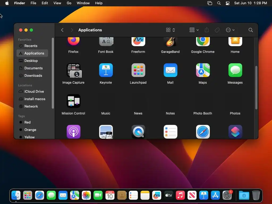Select the Maps app in Applications
Viewport: 272px width, 204px height.
(x=203, y=70)
